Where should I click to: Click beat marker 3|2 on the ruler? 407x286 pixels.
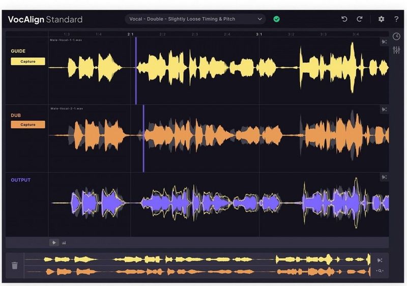291,34
